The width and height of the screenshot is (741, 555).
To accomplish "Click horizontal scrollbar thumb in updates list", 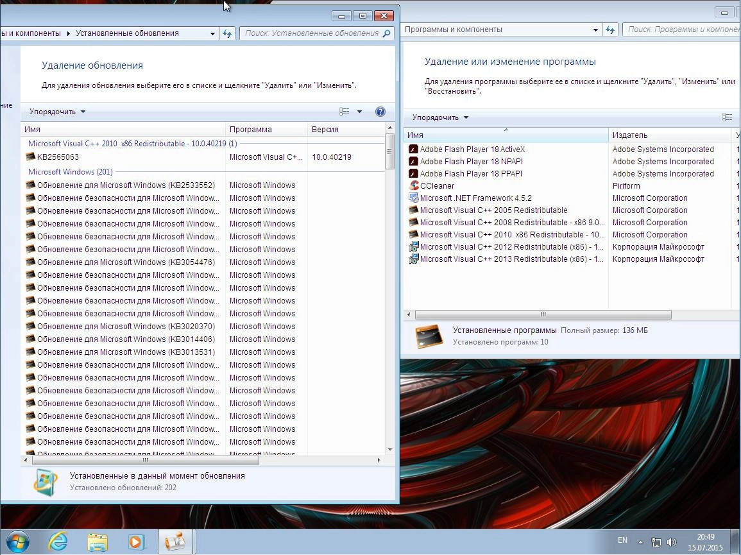I will [x=145, y=460].
